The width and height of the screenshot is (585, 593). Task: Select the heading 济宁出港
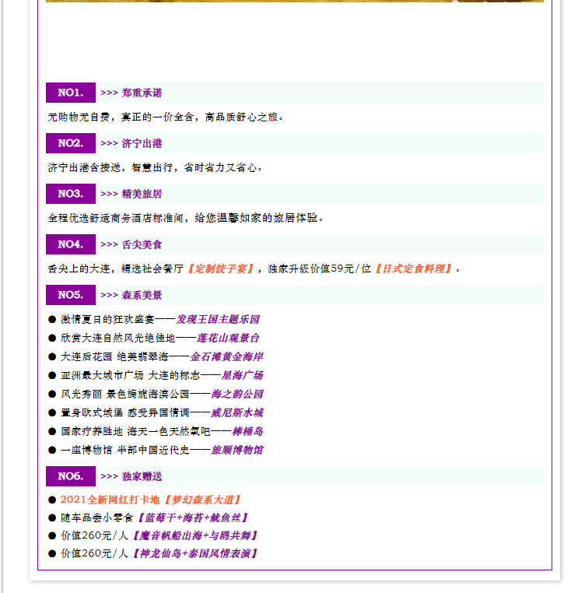142,144
